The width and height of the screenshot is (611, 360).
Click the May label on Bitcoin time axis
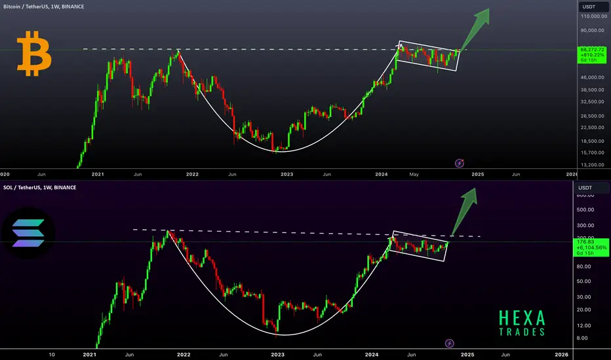coord(414,174)
